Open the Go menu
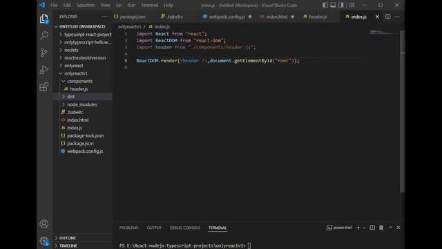Viewport: 442px width, 249px height. click(119, 5)
